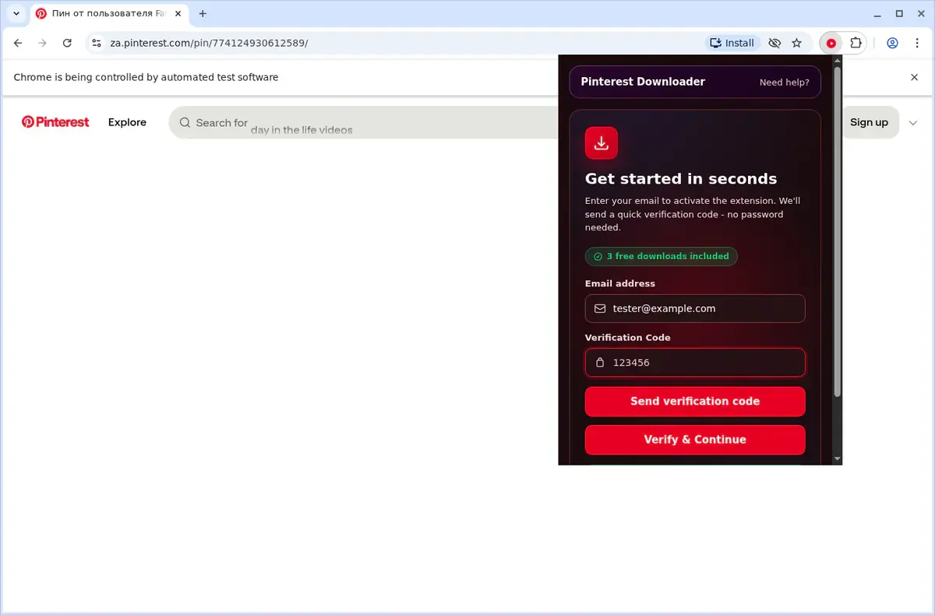Click the Install app button
This screenshot has height=615, width=935.
(731, 44)
